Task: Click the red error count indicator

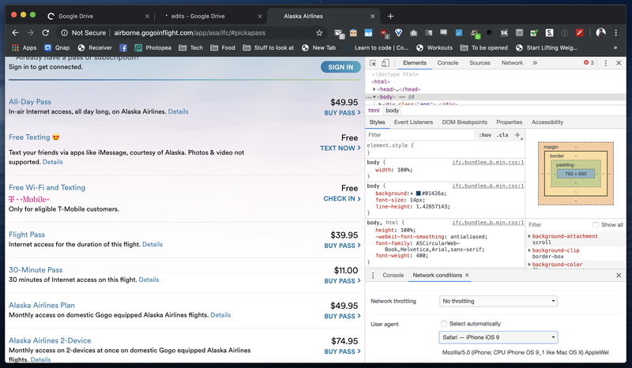Action: point(589,63)
